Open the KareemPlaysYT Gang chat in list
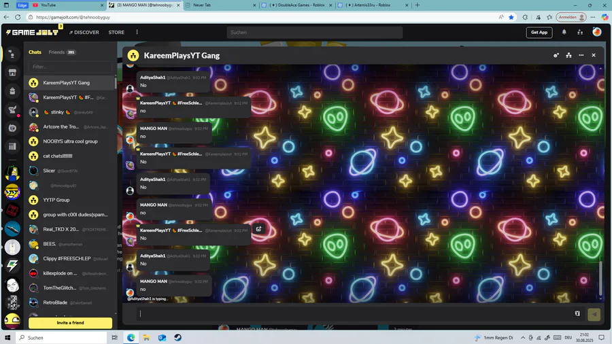This screenshot has width=612, height=344. coord(70,83)
